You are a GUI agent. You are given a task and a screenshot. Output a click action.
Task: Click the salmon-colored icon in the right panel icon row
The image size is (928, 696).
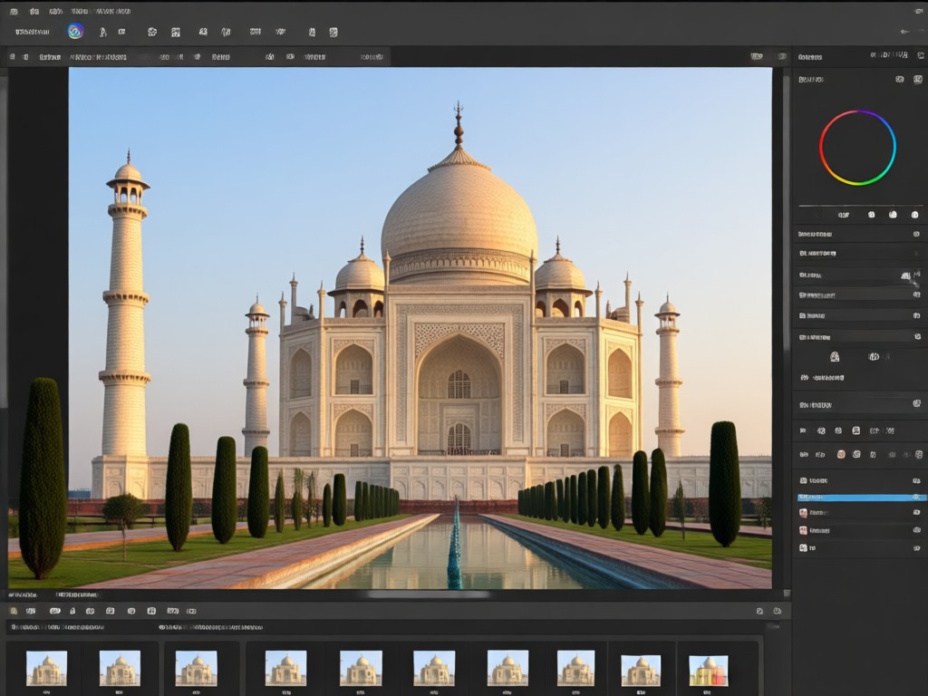(x=841, y=455)
